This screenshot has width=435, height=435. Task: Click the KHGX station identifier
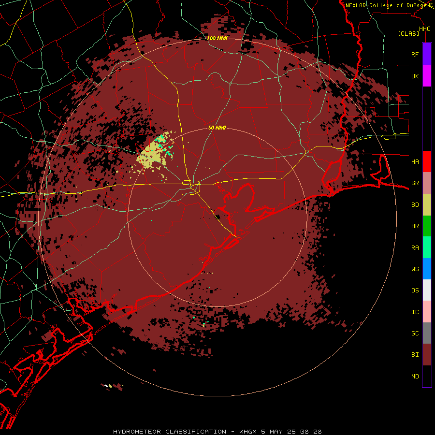[248, 432]
